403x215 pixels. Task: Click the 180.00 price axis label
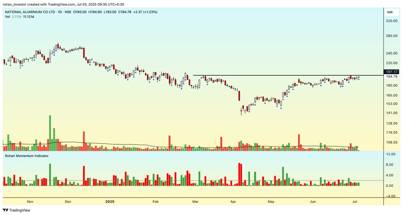392,85
